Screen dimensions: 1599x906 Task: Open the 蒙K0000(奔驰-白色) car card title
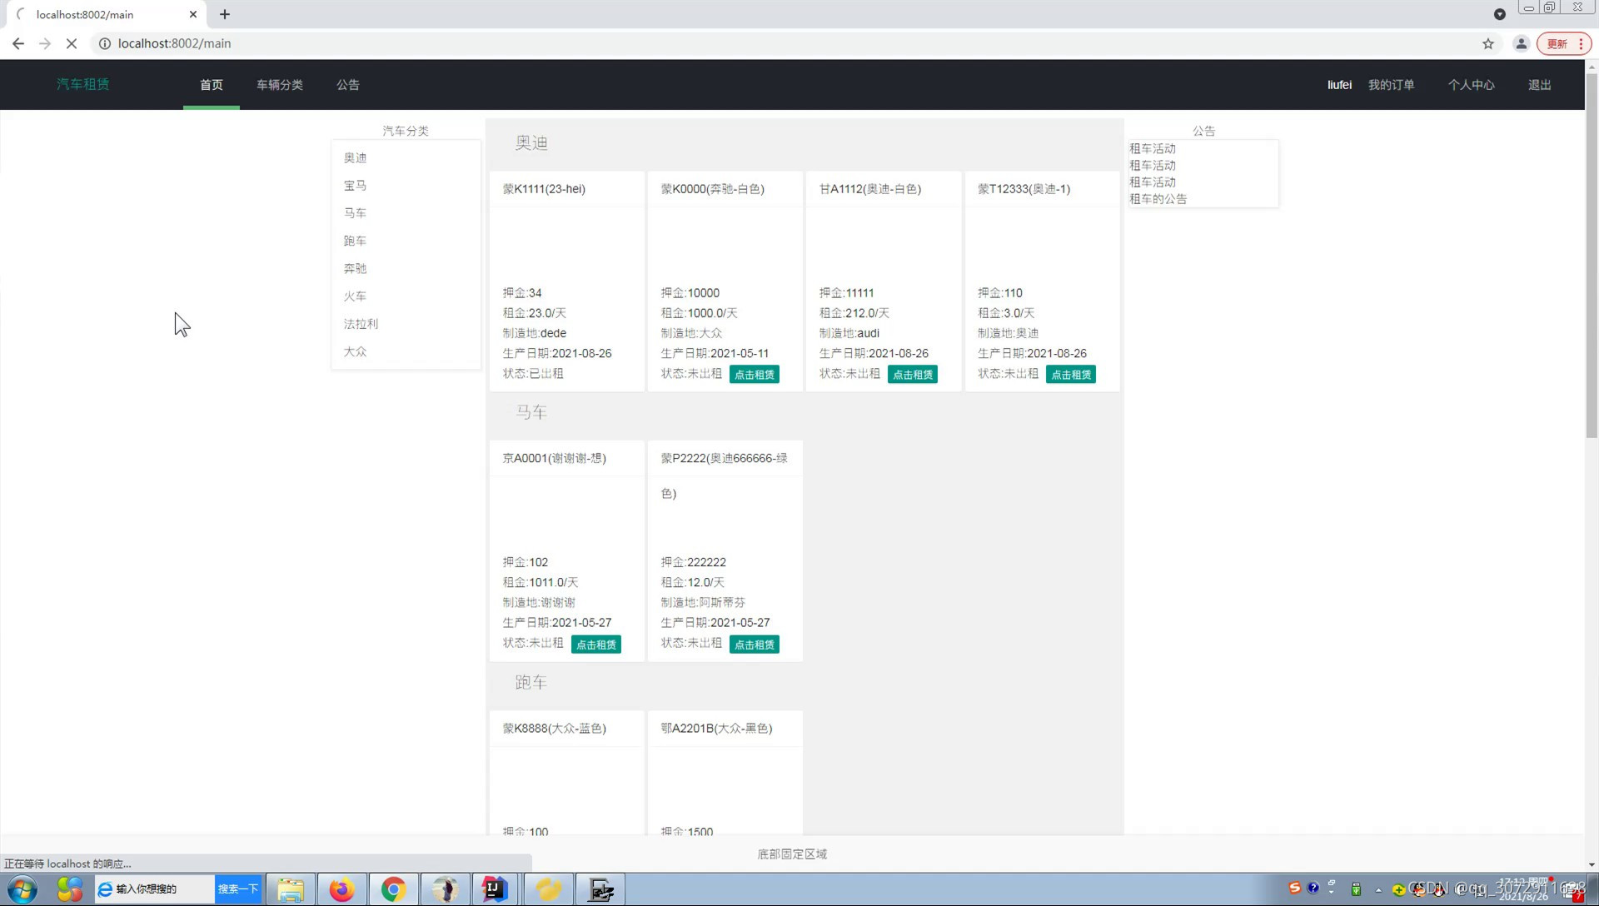pos(713,189)
